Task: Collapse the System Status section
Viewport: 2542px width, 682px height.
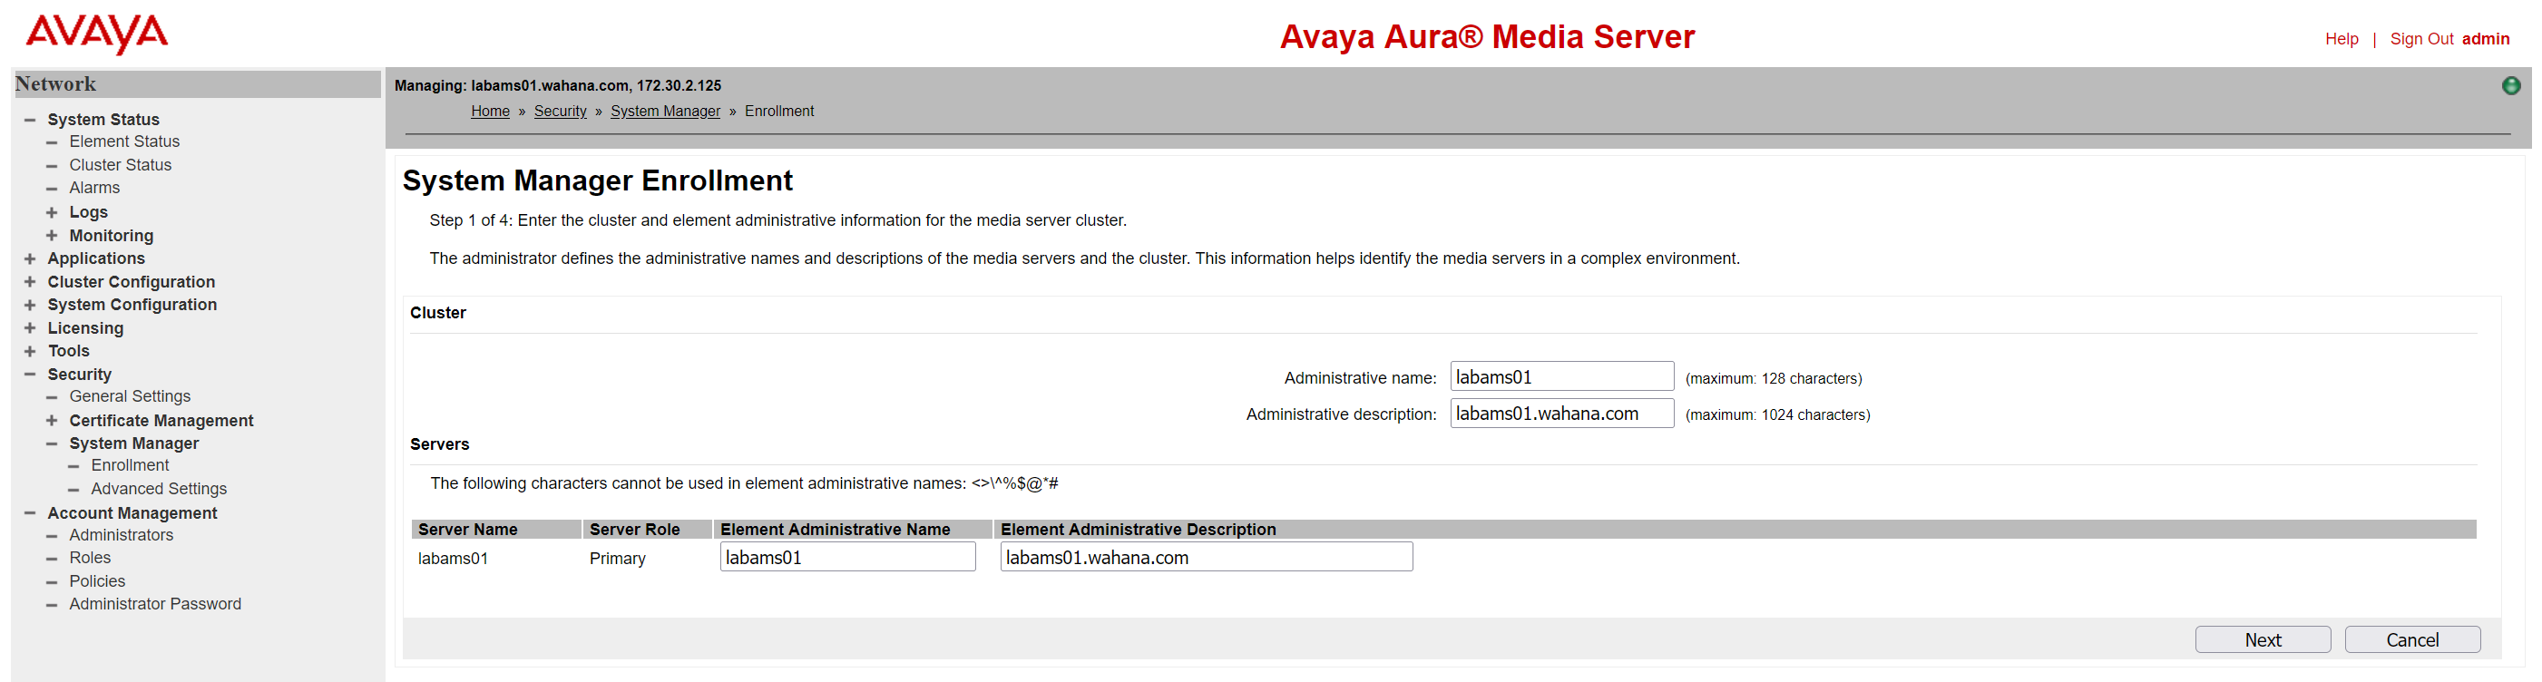Action: tap(30, 120)
